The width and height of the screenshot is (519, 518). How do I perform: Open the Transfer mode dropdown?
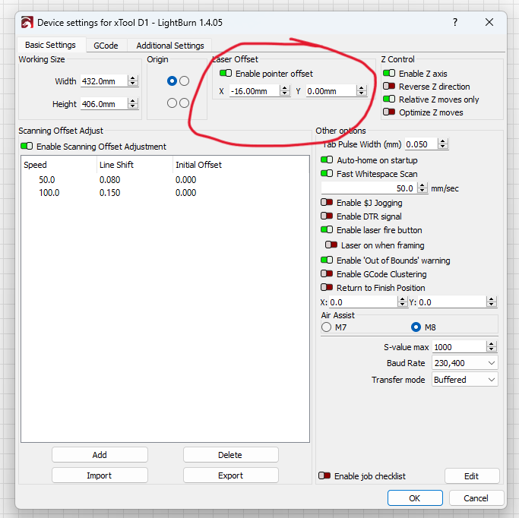pos(465,380)
